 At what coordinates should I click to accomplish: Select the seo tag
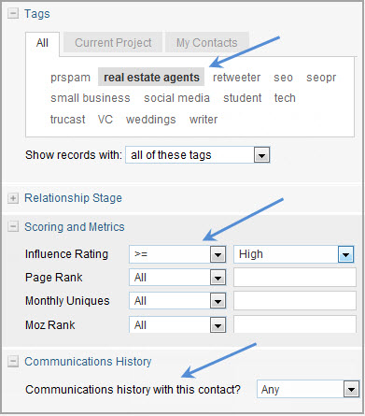[x=283, y=78]
